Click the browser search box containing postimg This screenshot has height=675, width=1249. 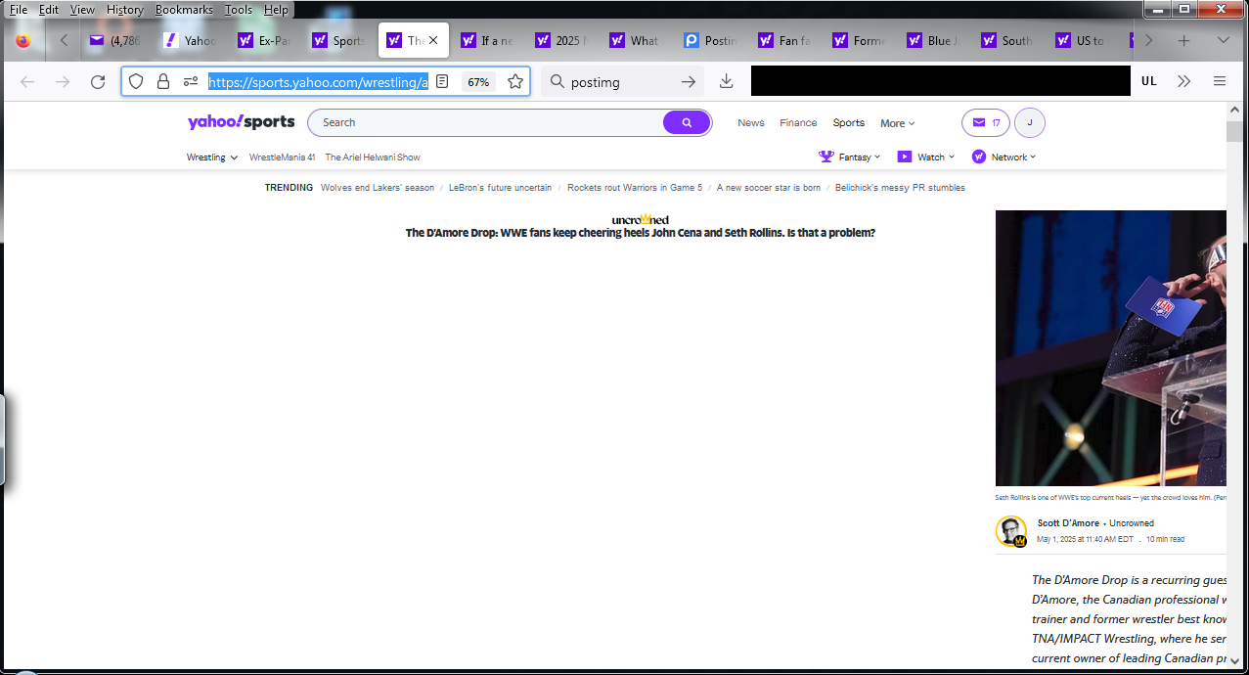(620, 82)
